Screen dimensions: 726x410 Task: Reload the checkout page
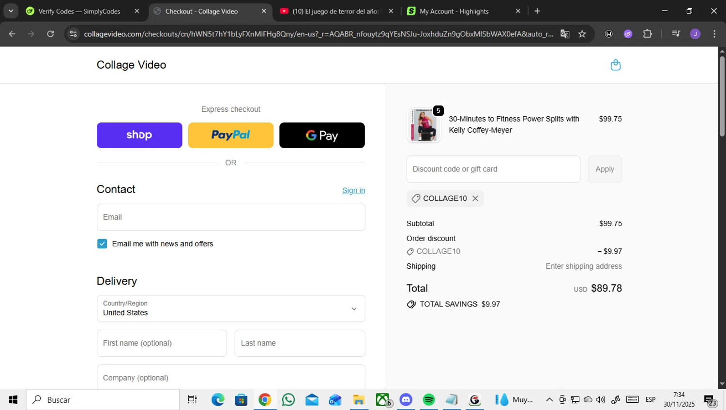[50, 34]
